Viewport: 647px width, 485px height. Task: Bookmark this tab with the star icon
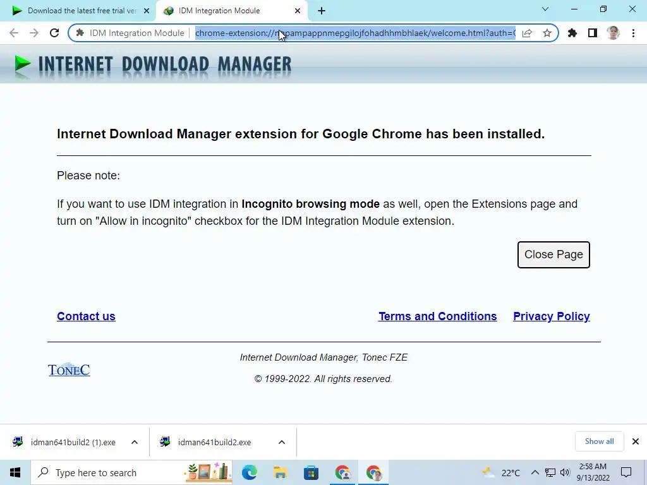[547, 33]
